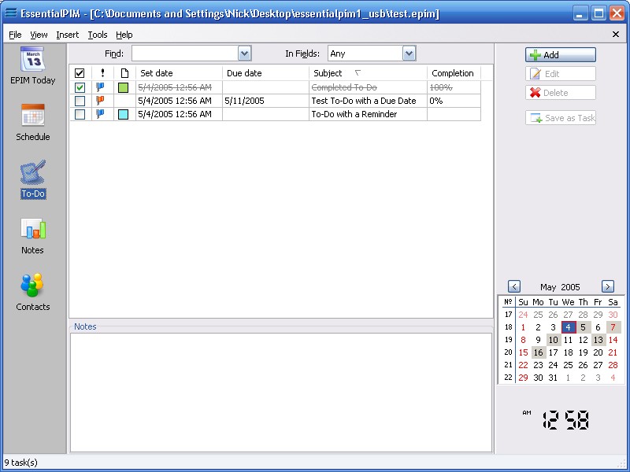The width and height of the screenshot is (630, 472).
Task: Open the Help menu
Action: [124, 35]
